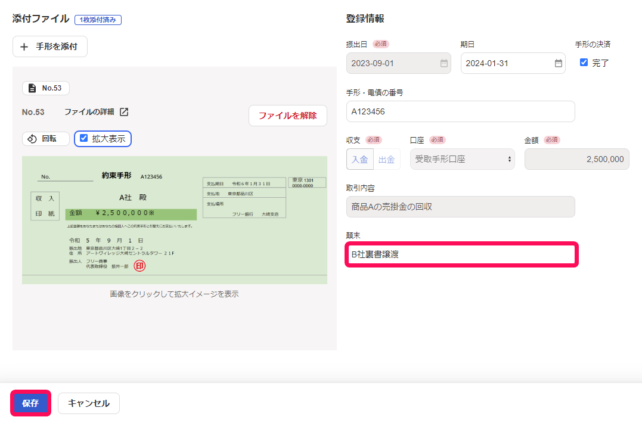Screen dimensions: 642x423
Task: Click the 保存 save button
Action: 31,403
